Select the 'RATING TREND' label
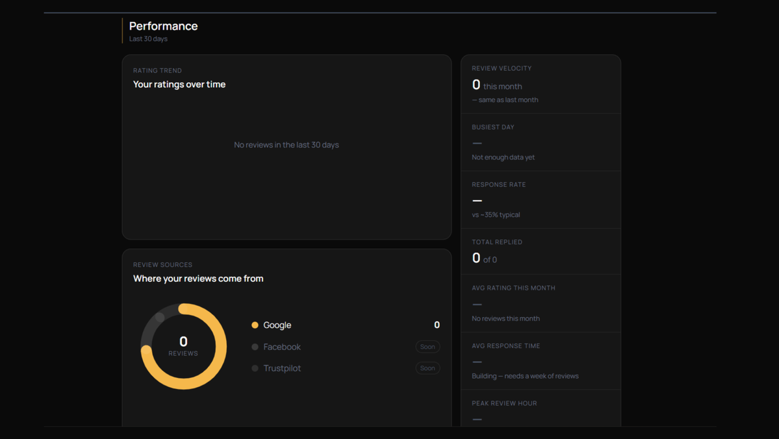The width and height of the screenshot is (779, 439). click(157, 71)
